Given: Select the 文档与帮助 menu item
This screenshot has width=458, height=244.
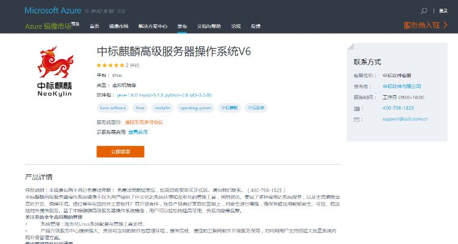Looking at the screenshot, I should (209, 26).
